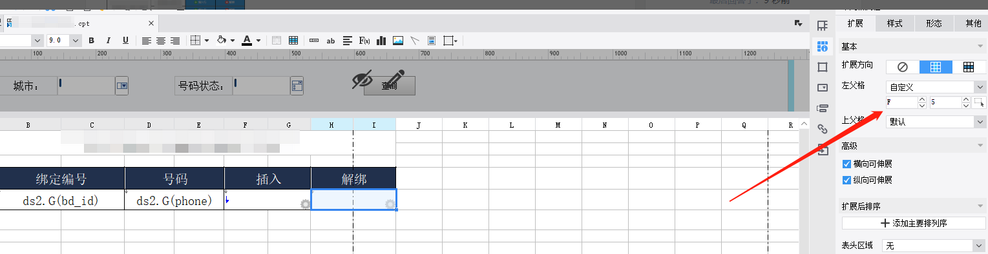The width and height of the screenshot is (988, 254).
Task: Open floating element panel in sidebar
Action: click(823, 67)
